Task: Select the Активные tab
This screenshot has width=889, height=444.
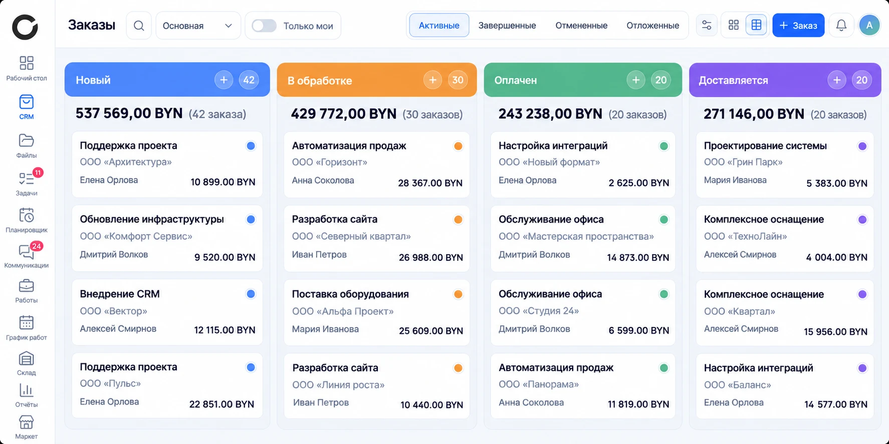Action: click(439, 25)
